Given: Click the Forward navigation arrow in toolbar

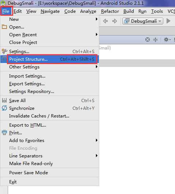Looking at the screenshot, I should coord(115,21).
